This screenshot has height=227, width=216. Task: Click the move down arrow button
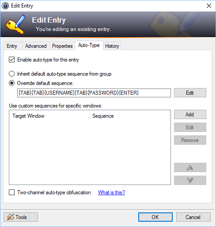point(190,180)
